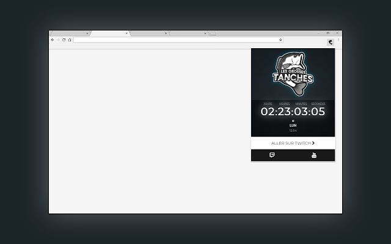This screenshot has width=391, height=244.
Task: Click the MINUTES label
Action: [301, 104]
